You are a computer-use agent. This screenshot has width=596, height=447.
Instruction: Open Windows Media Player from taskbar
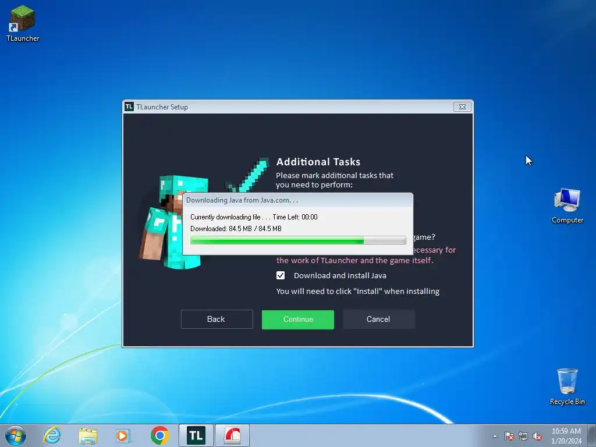[x=123, y=435]
